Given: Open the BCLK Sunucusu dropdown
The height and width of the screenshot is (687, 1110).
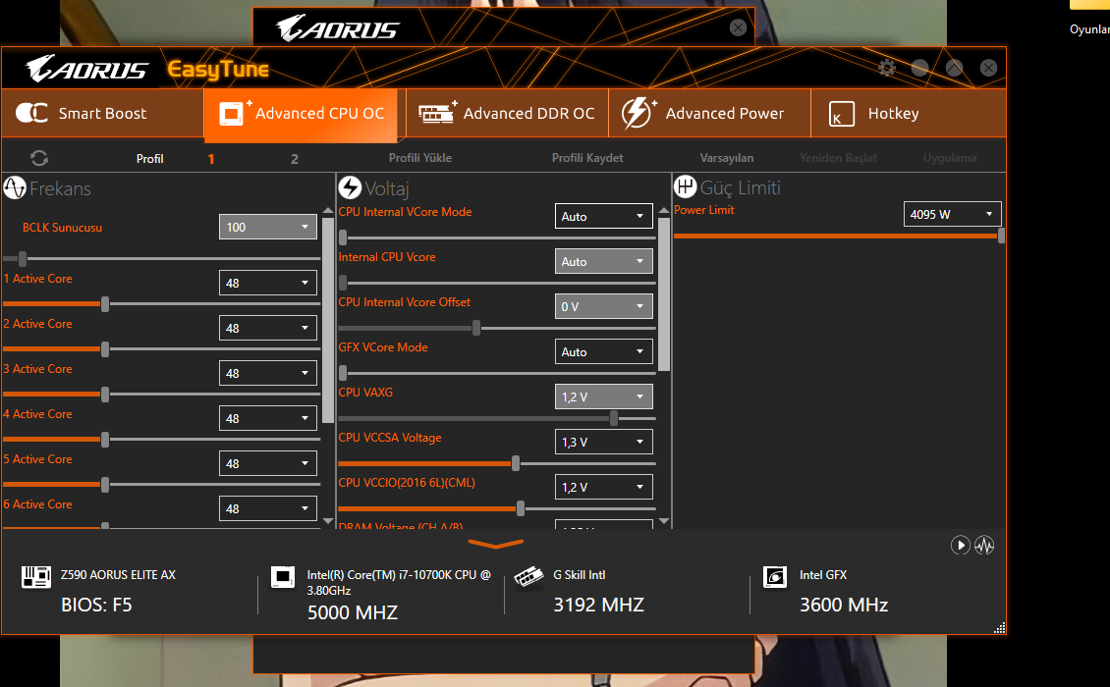Looking at the screenshot, I should point(267,227).
